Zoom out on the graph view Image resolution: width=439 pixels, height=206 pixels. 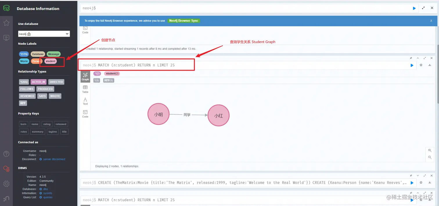[430, 157]
